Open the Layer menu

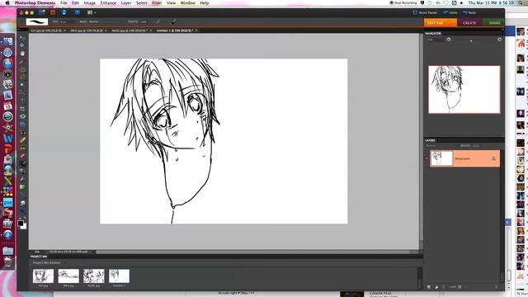click(126, 2)
